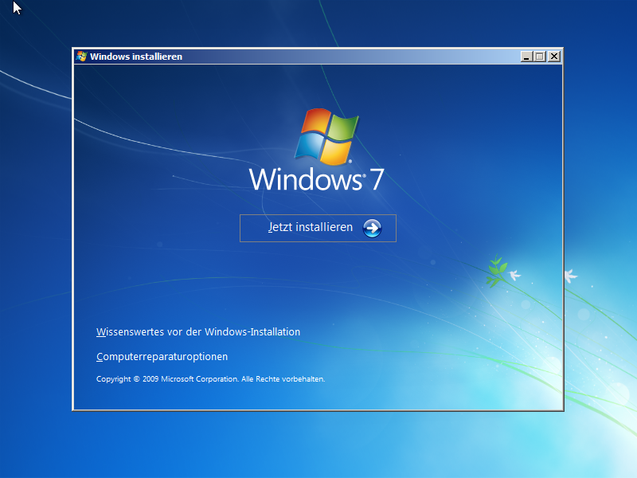Click the Windows installieren title text
Image resolution: width=637 pixels, height=478 pixels.
pos(136,57)
